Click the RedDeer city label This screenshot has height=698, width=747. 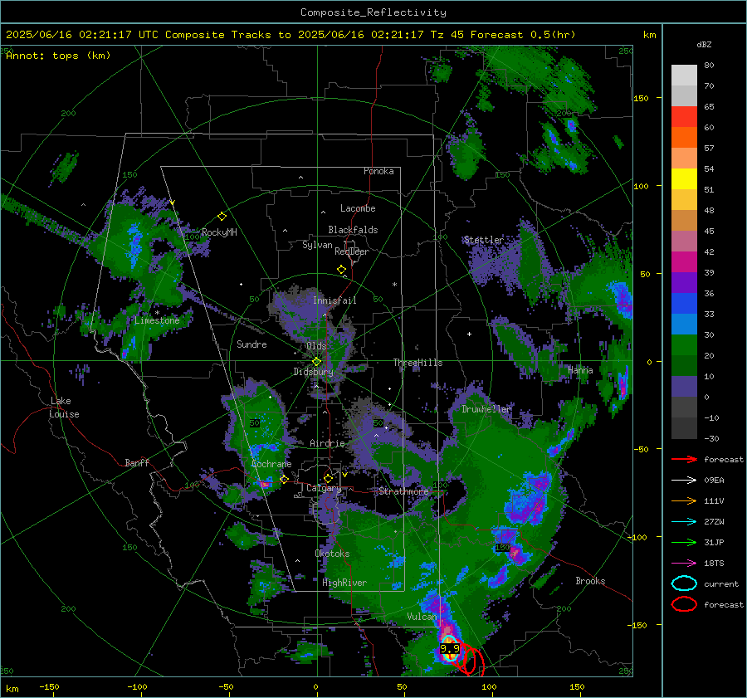click(x=352, y=251)
